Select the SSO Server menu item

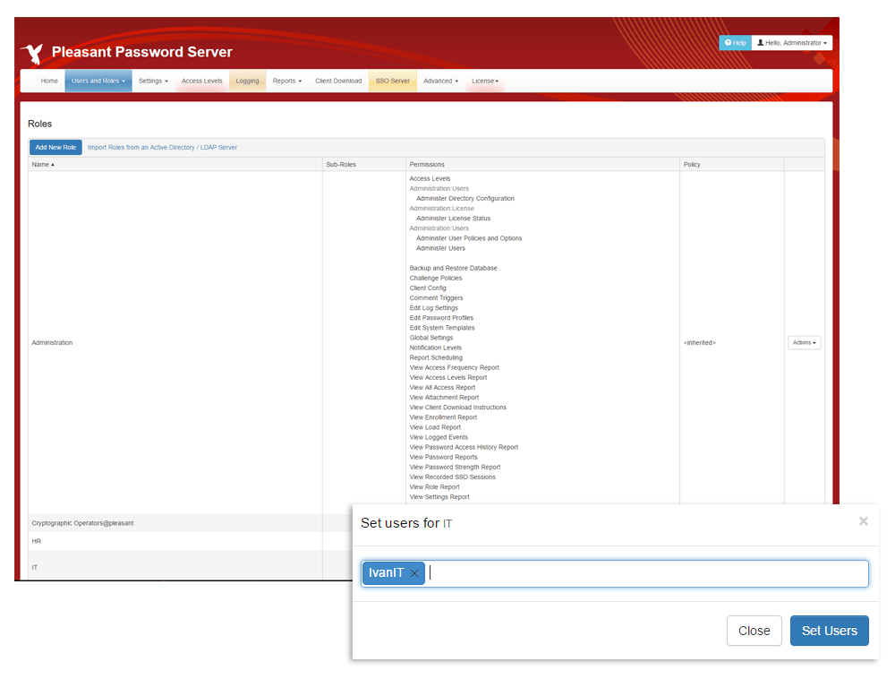coord(393,81)
